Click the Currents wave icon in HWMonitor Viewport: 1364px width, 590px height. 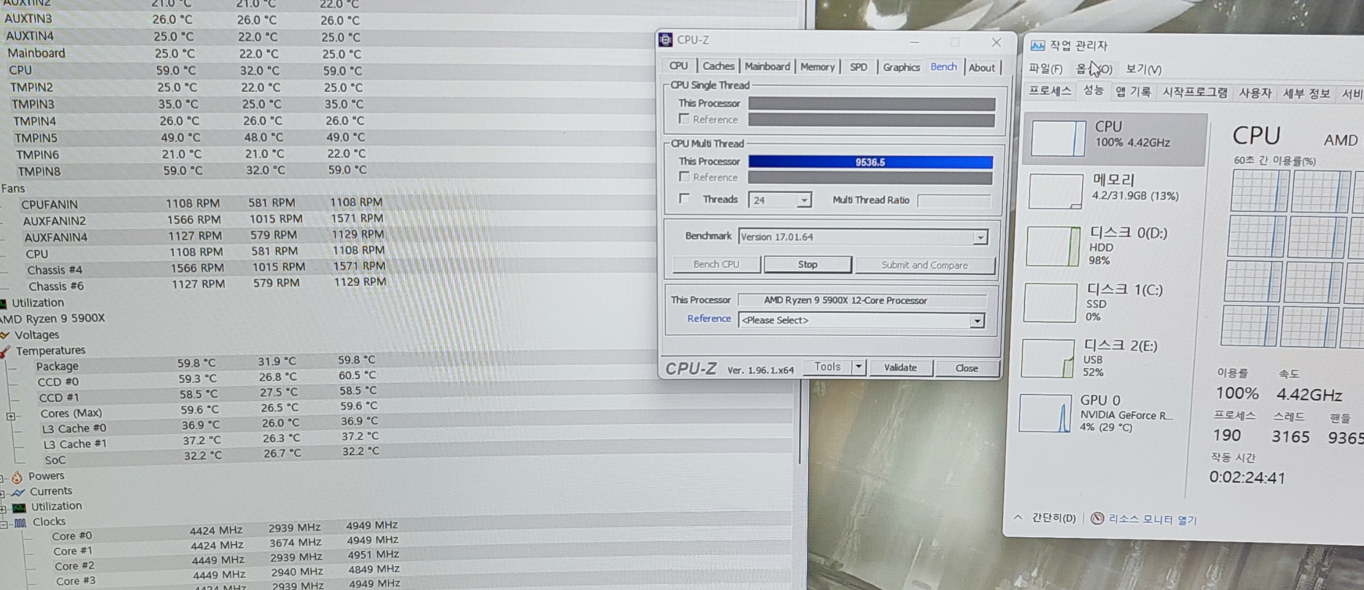coord(18,492)
